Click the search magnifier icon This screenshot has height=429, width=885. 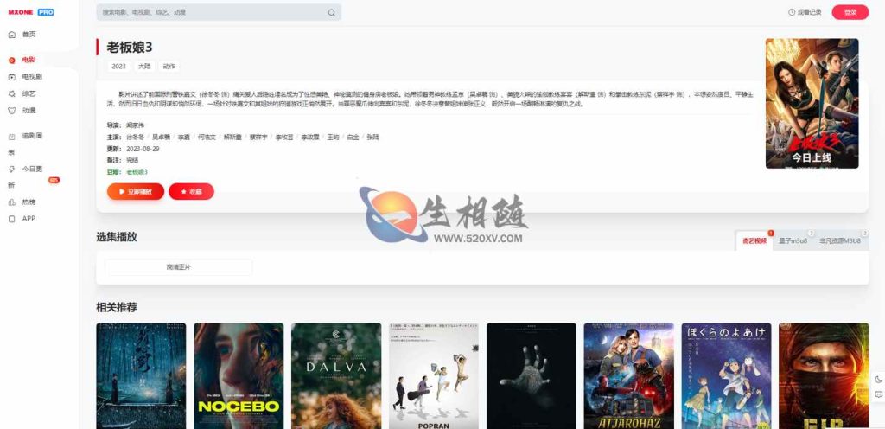click(x=332, y=12)
